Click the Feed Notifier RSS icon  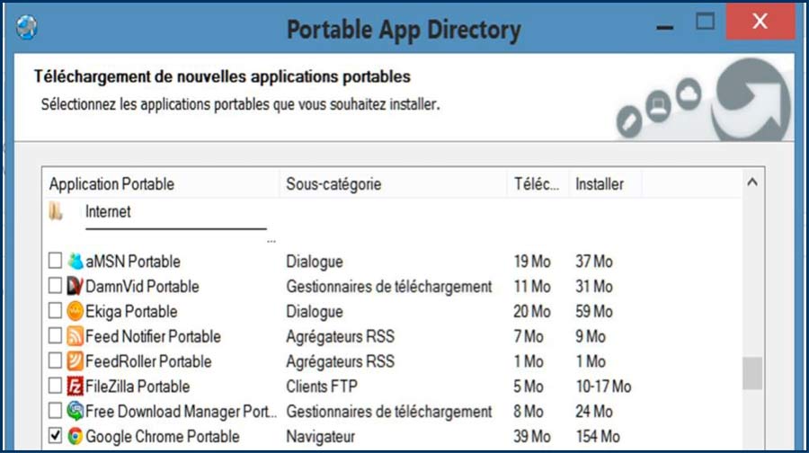(x=76, y=337)
